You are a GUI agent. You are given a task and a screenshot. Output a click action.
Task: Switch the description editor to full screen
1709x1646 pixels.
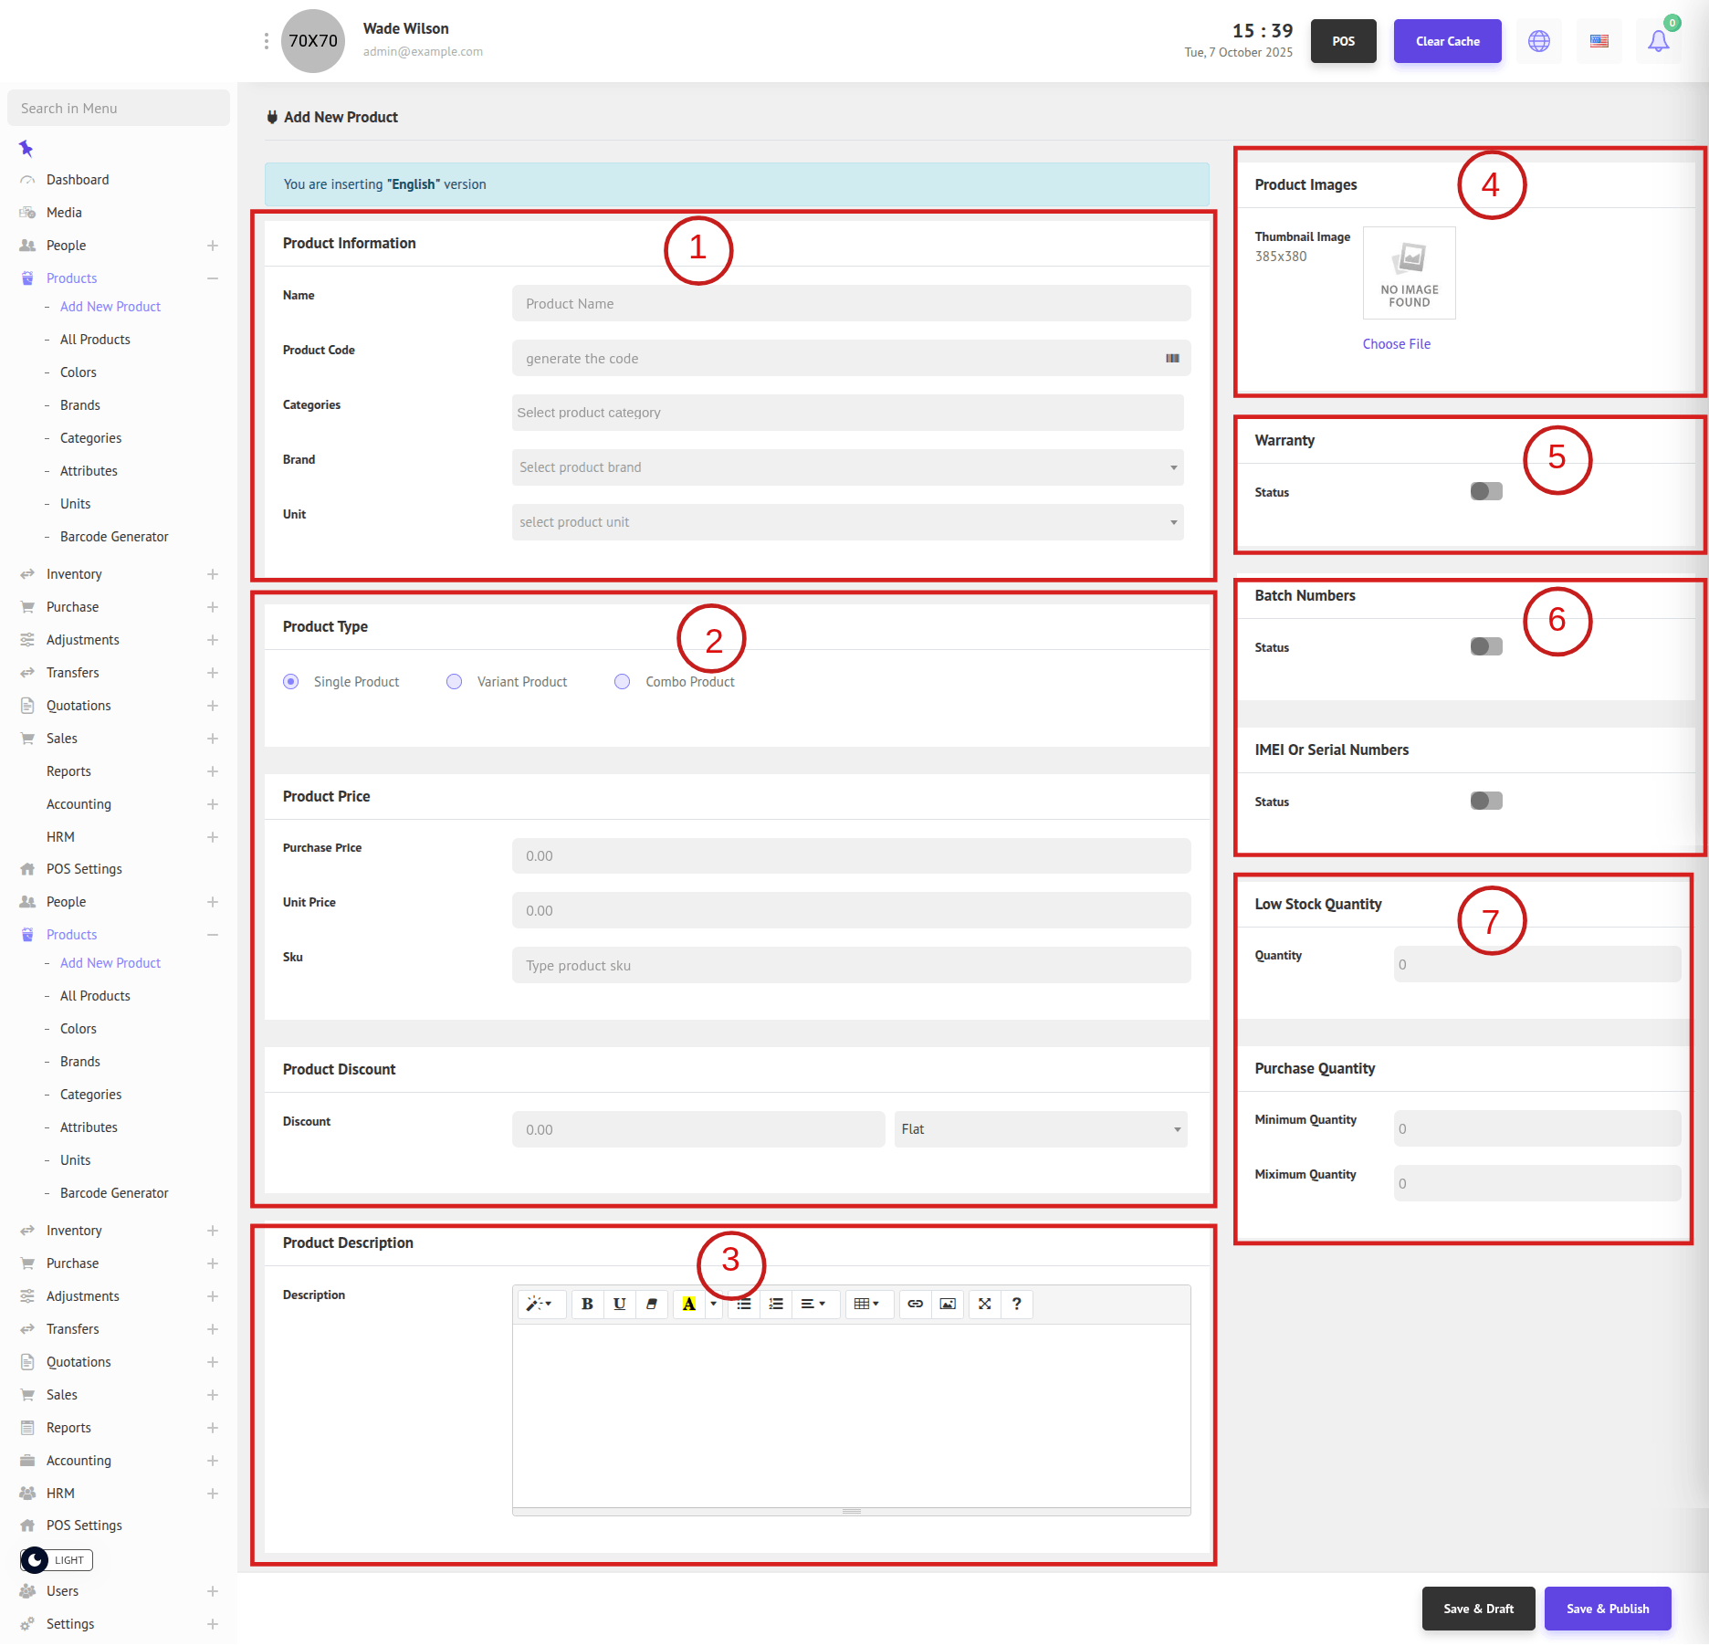984,1304
